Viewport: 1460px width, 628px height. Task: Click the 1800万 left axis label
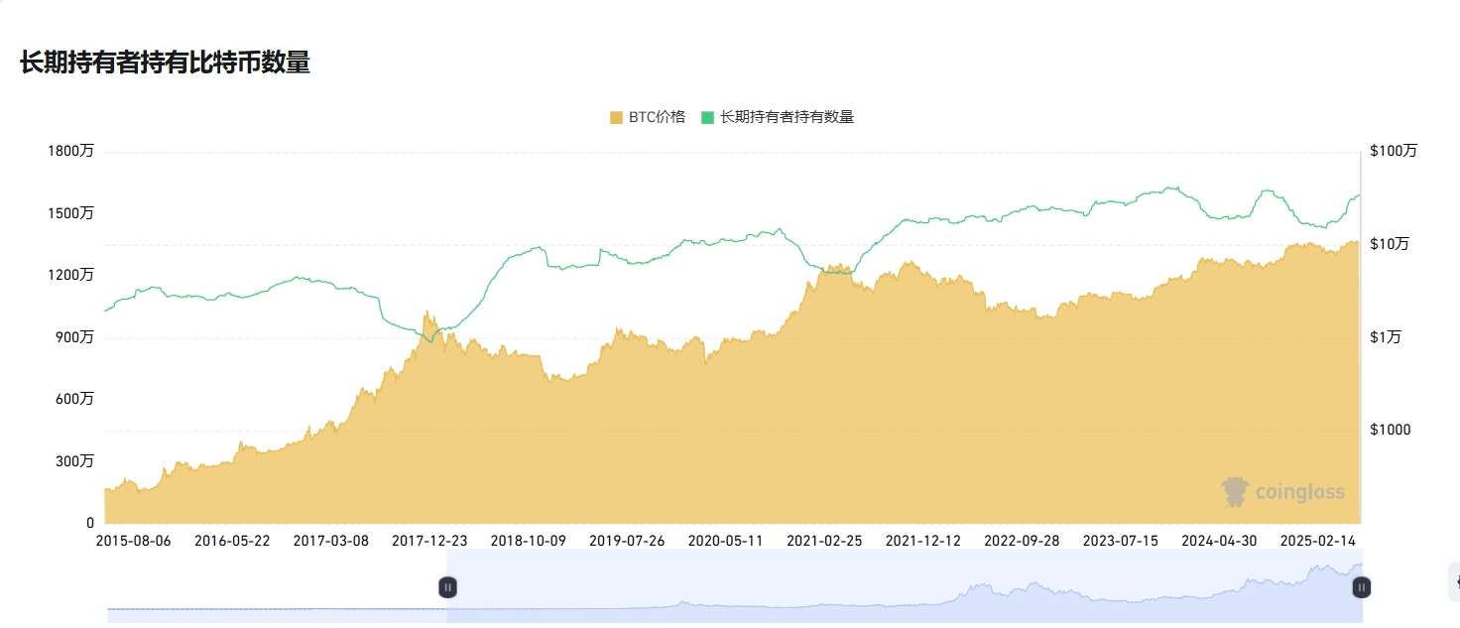tap(70, 151)
